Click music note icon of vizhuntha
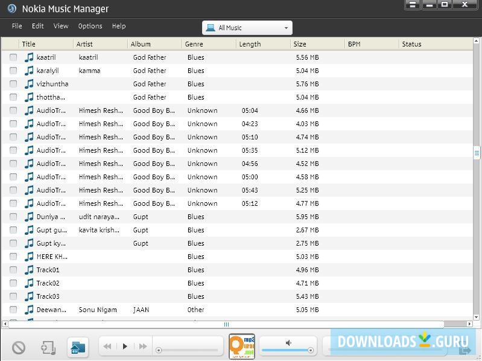The height and width of the screenshot is (361, 482). (29, 84)
